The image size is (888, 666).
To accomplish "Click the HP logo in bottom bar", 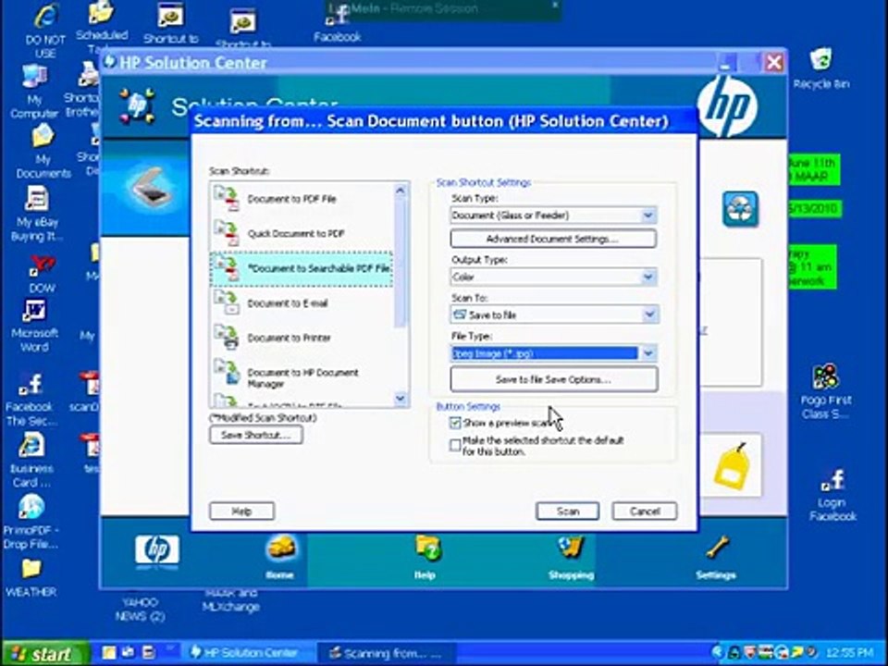I will (x=157, y=551).
